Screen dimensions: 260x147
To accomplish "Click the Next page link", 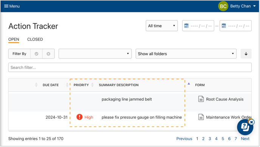I will click(245, 139).
